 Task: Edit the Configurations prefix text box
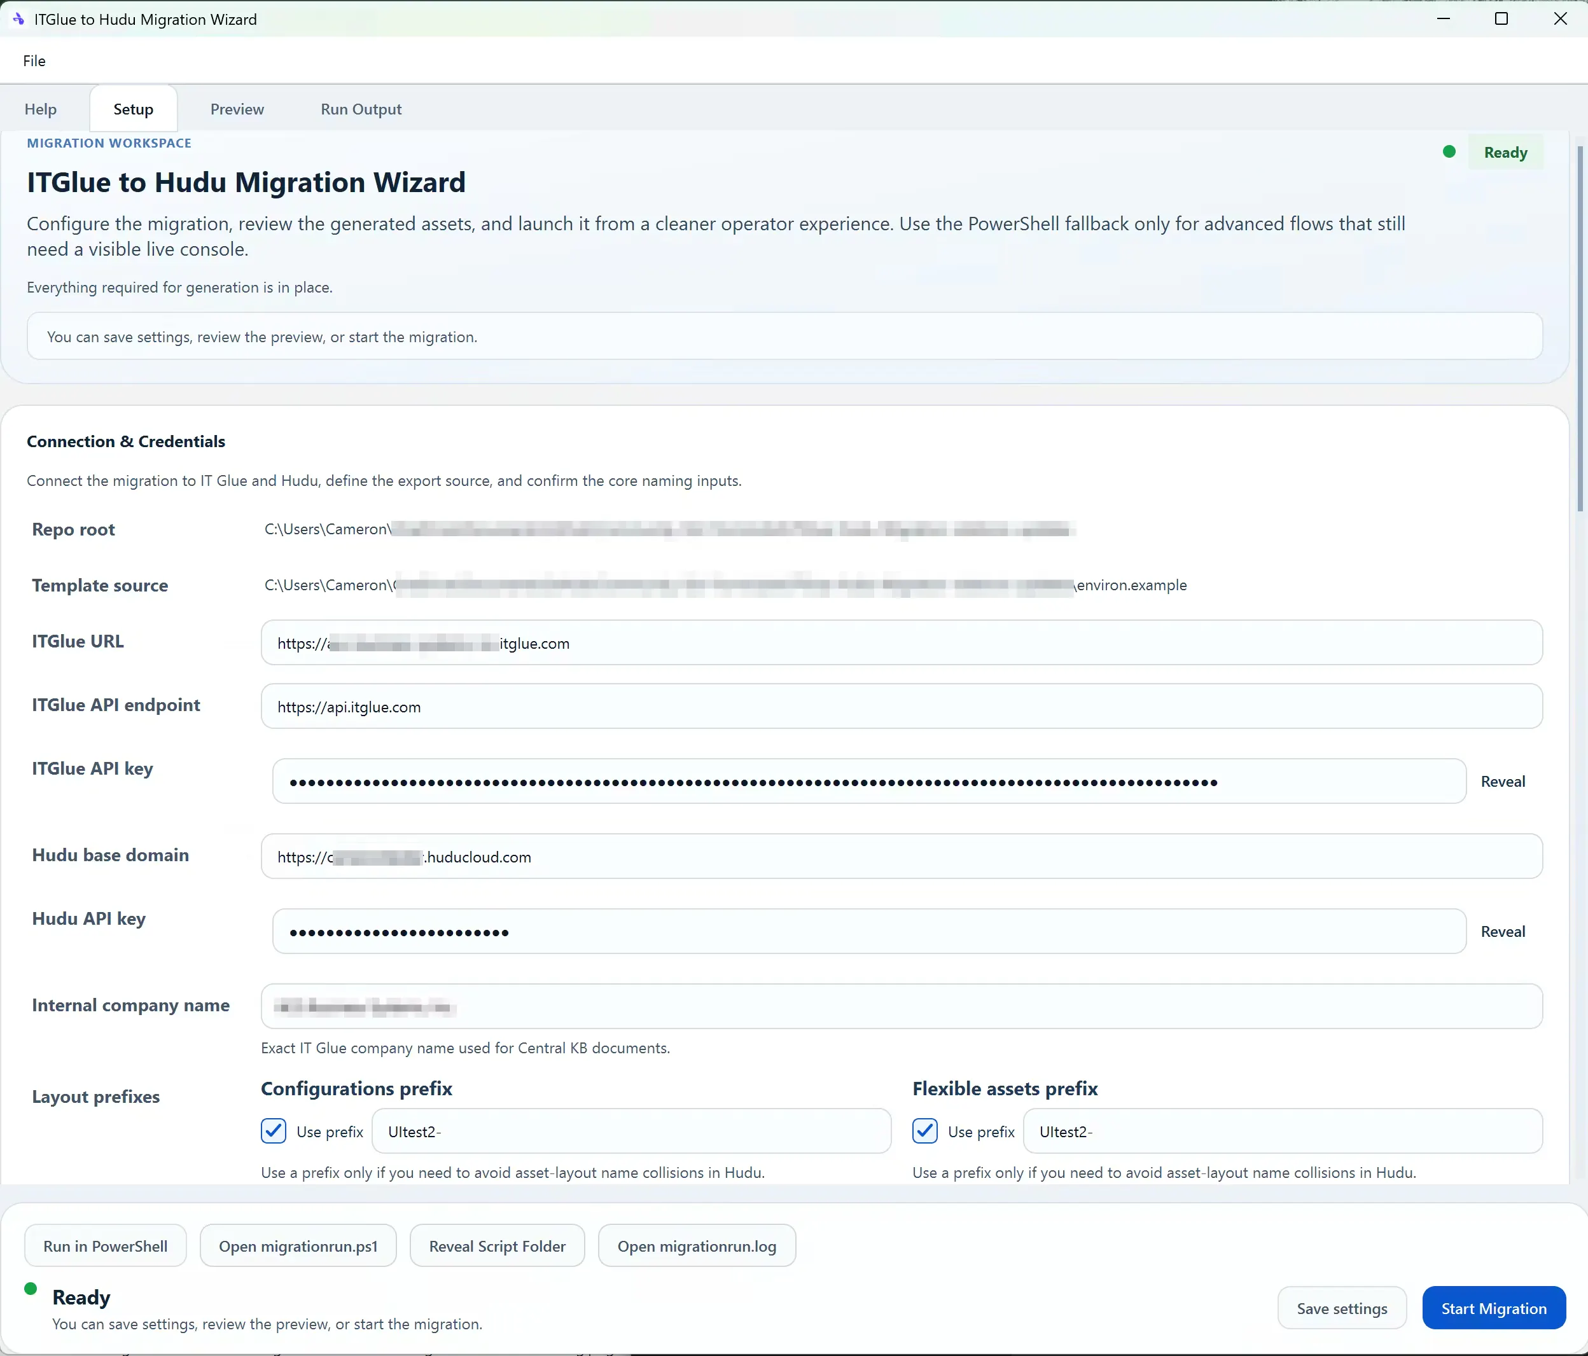(630, 1131)
